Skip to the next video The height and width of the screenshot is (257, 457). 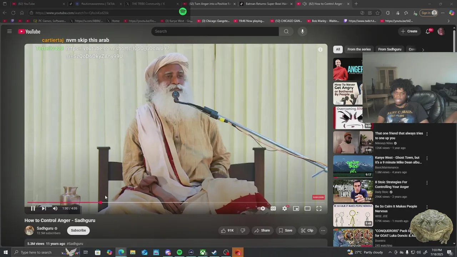tap(44, 208)
